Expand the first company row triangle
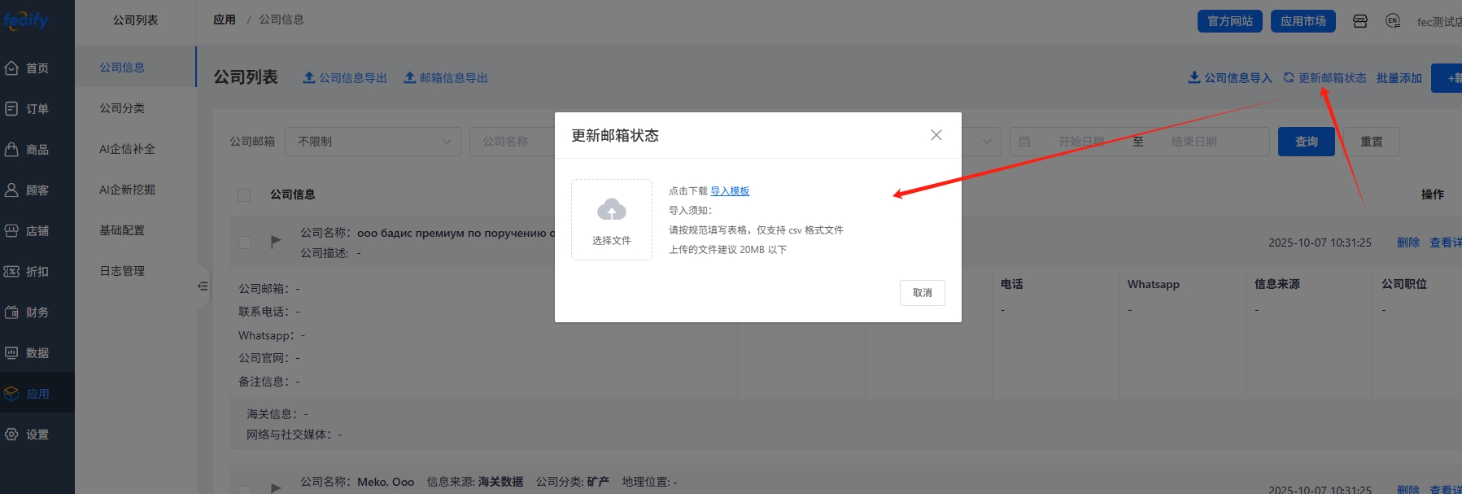 coord(276,241)
